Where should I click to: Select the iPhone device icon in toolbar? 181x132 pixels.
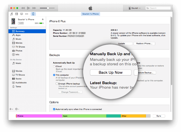33,14
